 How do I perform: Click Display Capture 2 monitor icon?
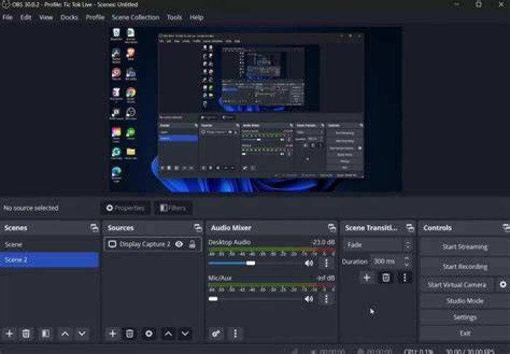pyautogui.click(x=112, y=244)
